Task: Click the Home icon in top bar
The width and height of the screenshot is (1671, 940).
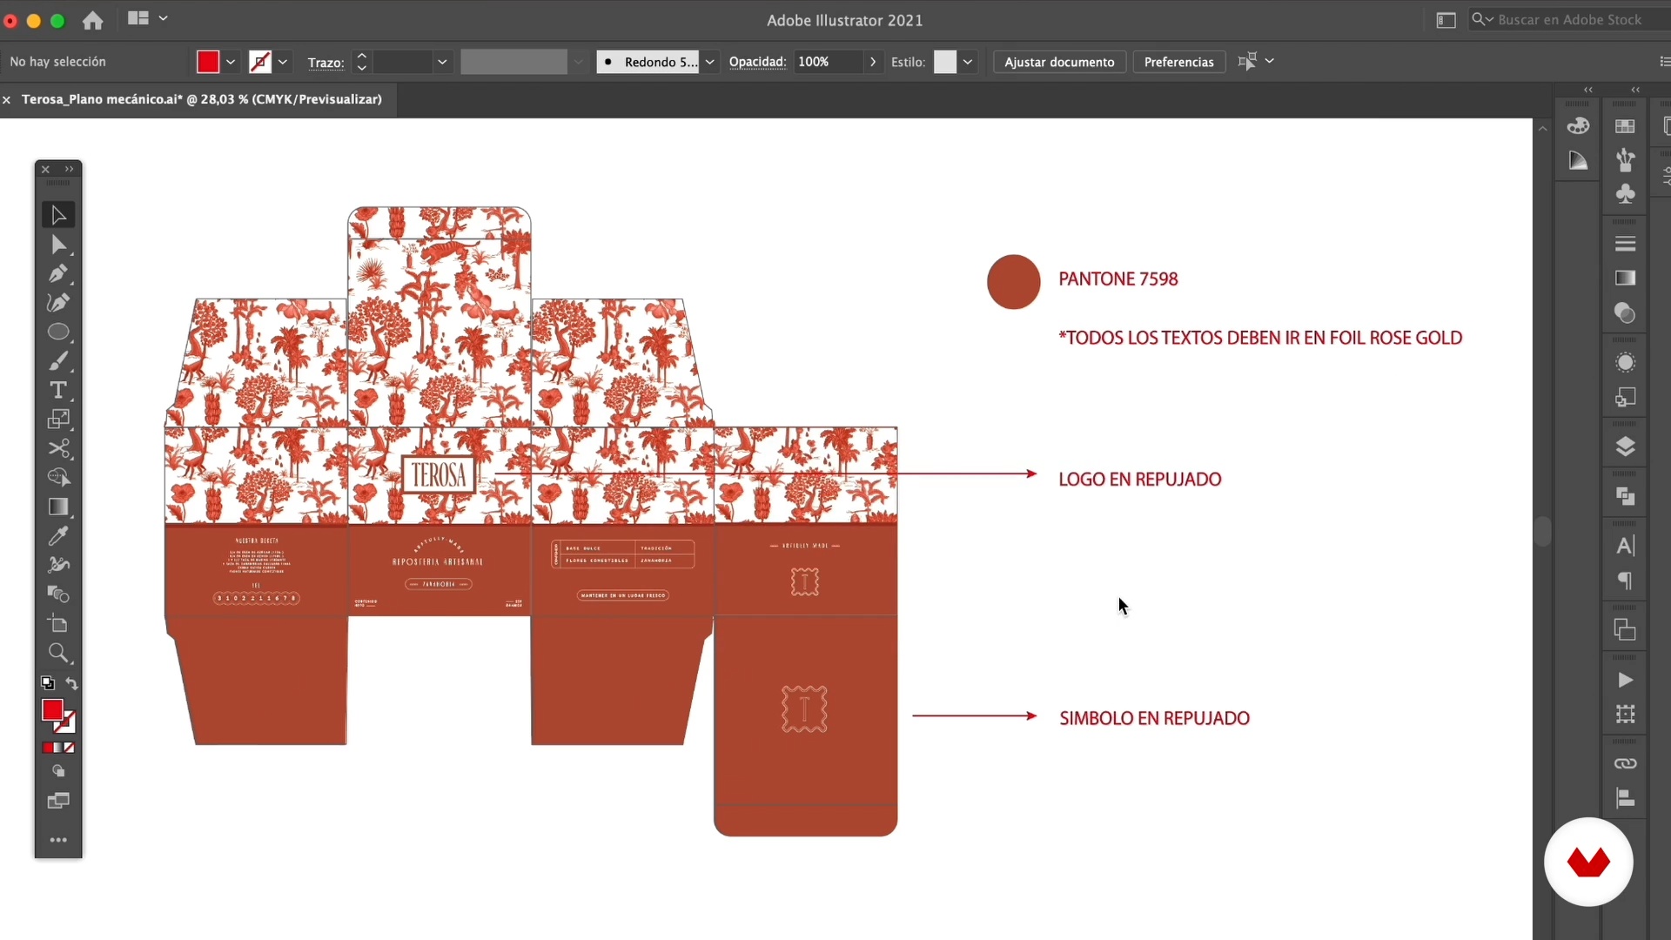Action: (92, 20)
